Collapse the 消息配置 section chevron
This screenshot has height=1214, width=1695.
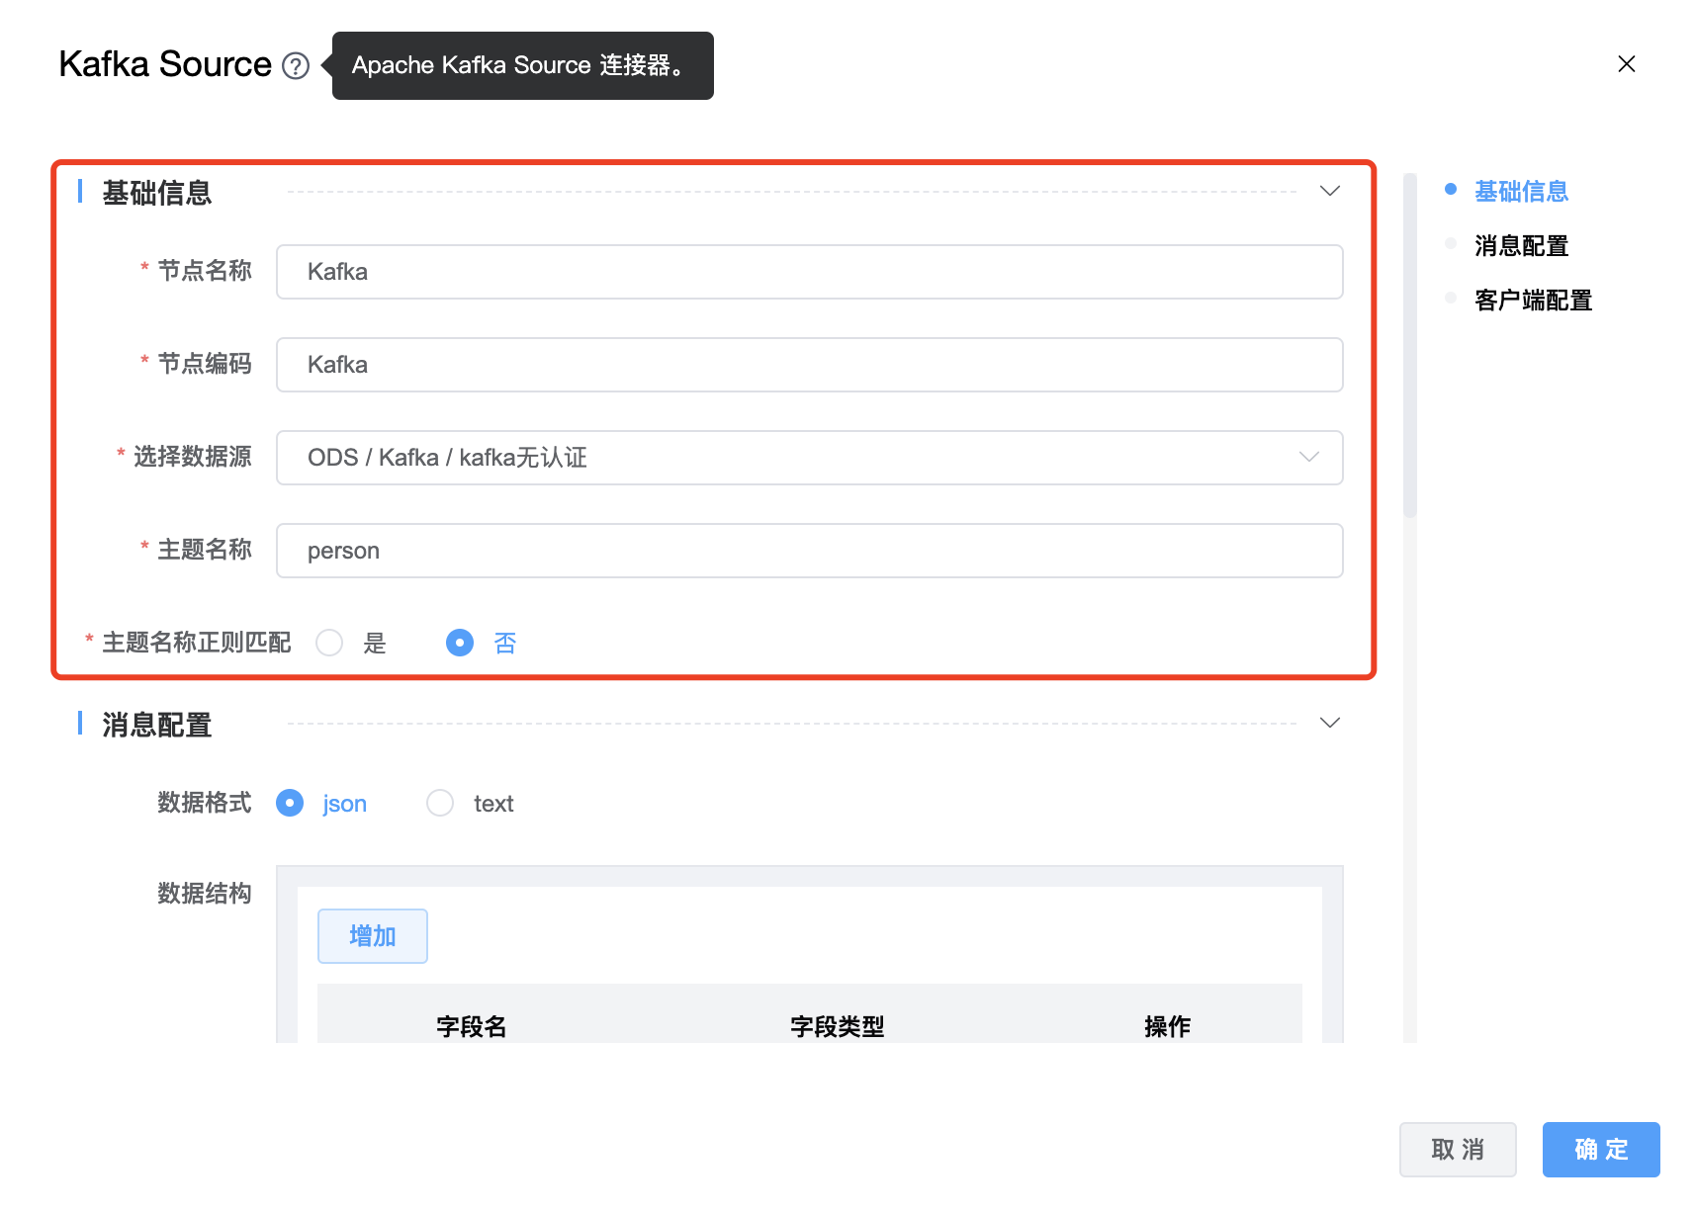click(1329, 723)
